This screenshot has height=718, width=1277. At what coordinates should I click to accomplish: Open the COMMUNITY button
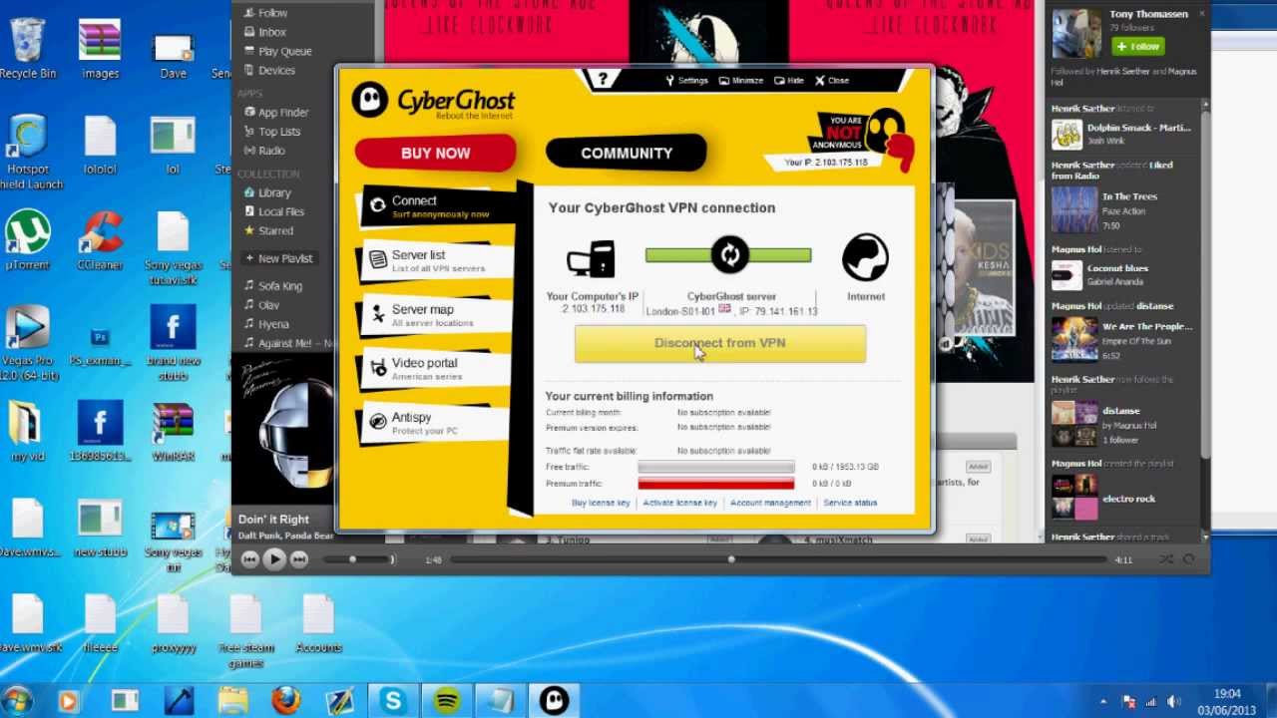tap(627, 153)
